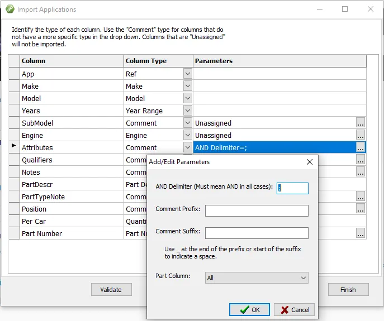
Task: Click the Finish button
Action: (348, 290)
